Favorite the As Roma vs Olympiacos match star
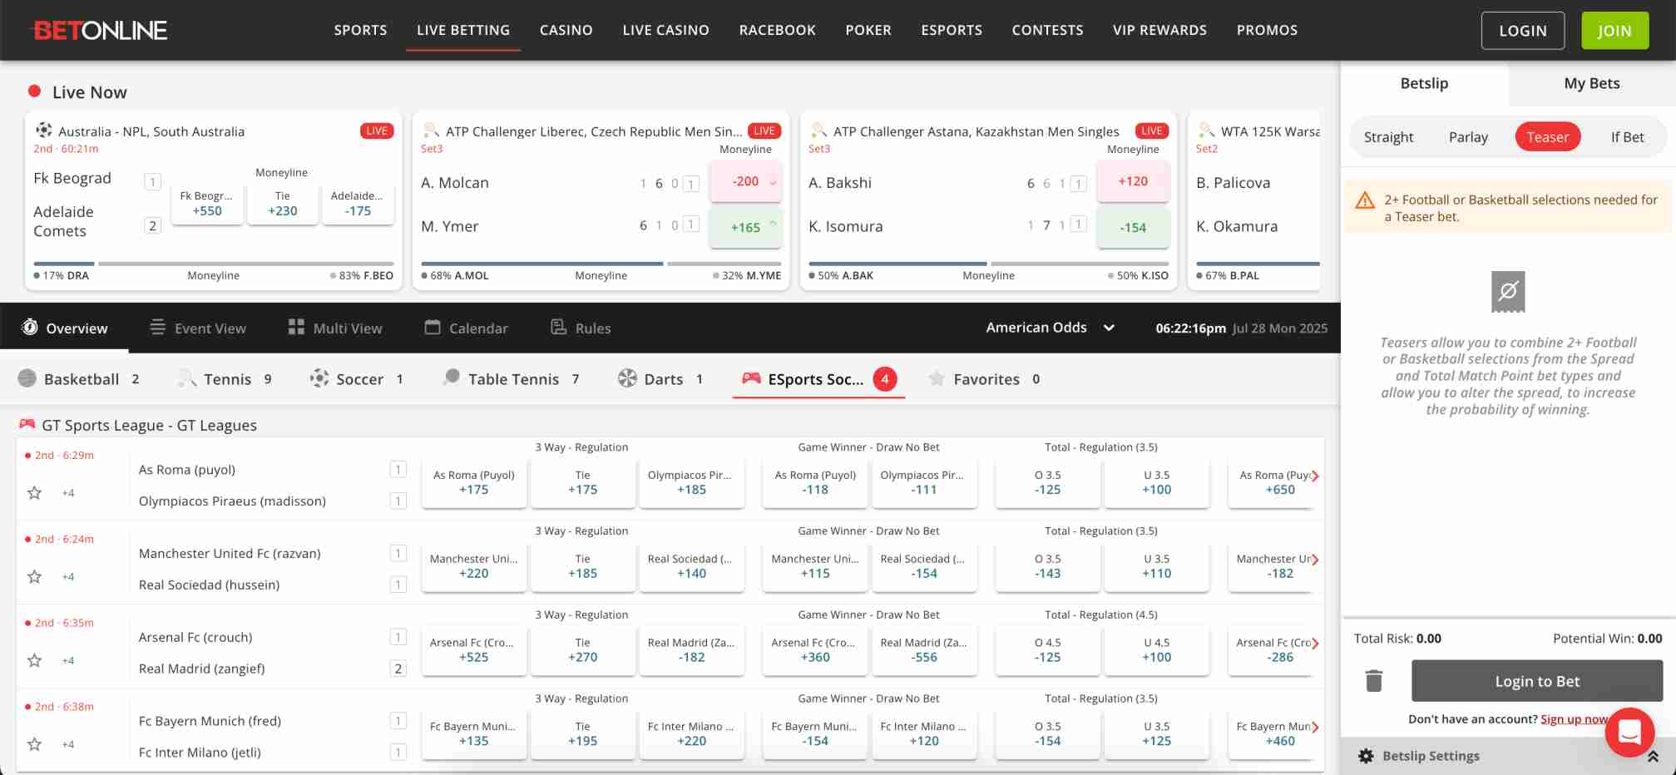This screenshot has width=1676, height=775. click(34, 493)
